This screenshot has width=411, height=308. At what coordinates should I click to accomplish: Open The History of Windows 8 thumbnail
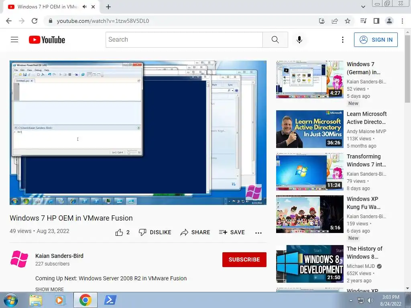309,264
